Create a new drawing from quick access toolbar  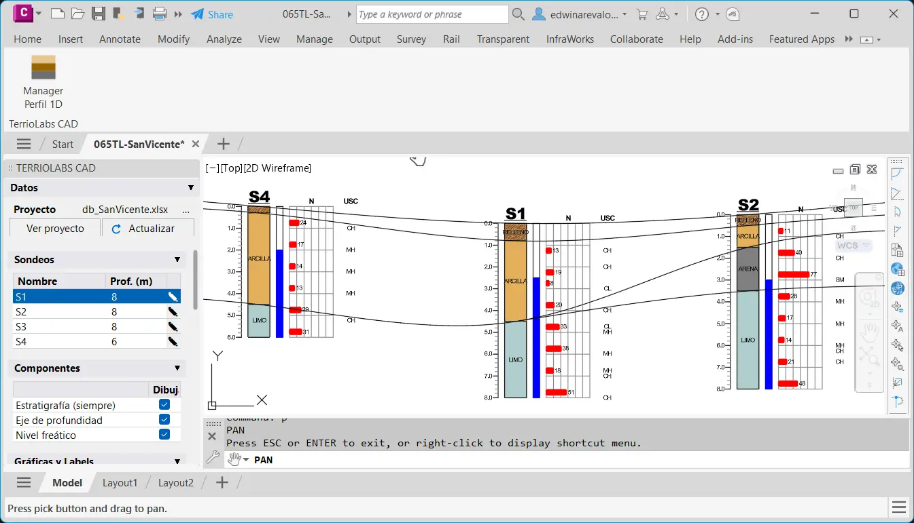[58, 14]
